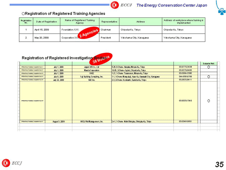Click phone number 03-5625-8411

pos(185,80)
